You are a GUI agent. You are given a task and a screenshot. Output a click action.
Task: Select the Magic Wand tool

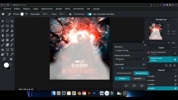(3, 26)
